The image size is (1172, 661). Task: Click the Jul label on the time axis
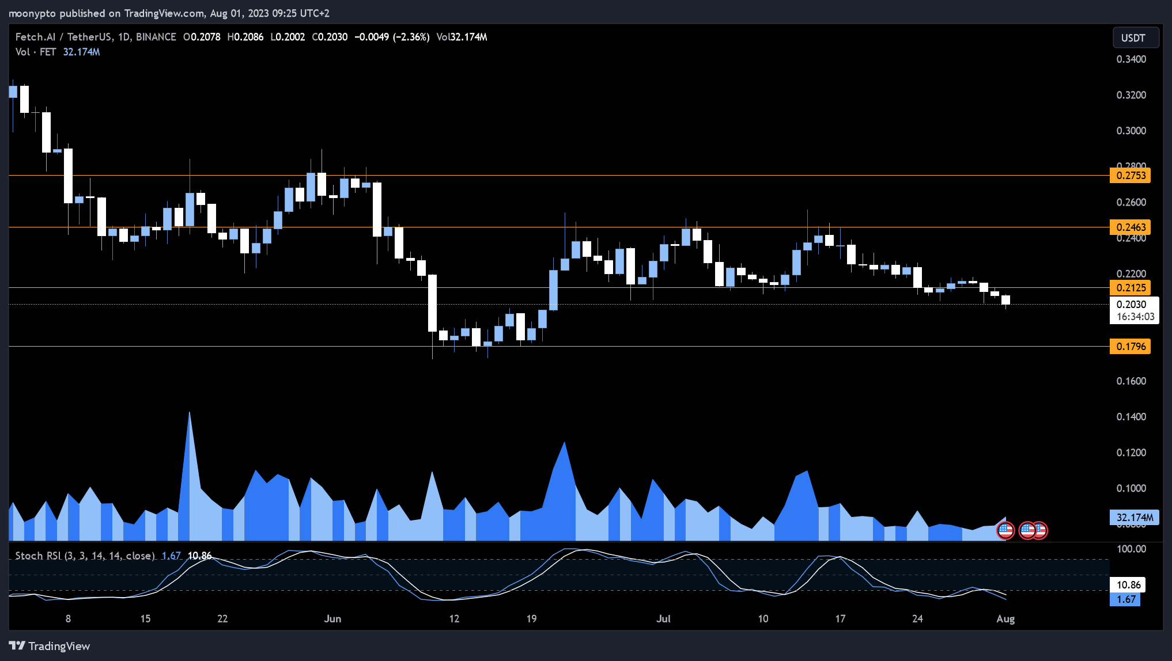click(x=663, y=619)
